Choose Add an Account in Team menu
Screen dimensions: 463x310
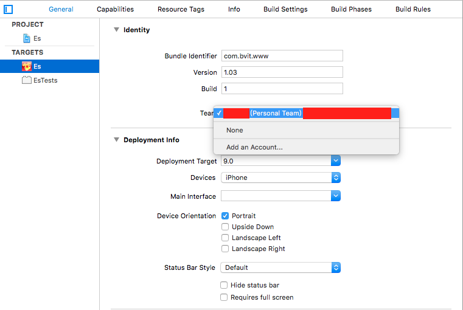click(254, 147)
